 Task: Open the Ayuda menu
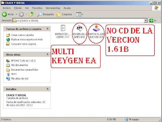[67, 8]
